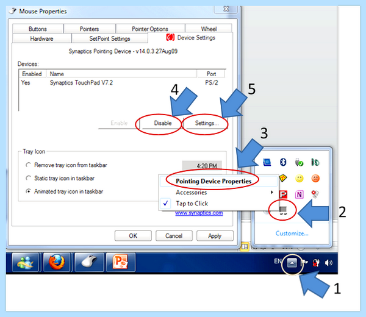Image resolution: width=366 pixels, height=317 pixels.
Task: Click the Port column header
Action: pos(211,74)
